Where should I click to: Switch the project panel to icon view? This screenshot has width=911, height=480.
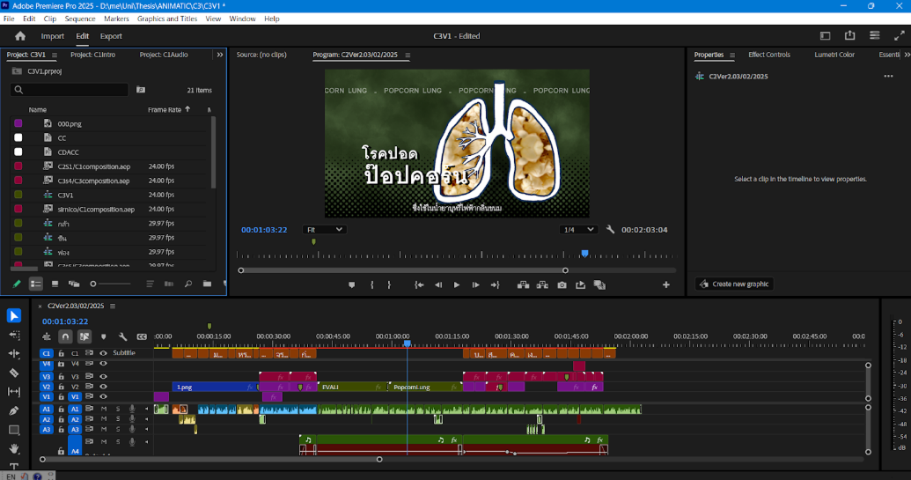click(x=55, y=284)
